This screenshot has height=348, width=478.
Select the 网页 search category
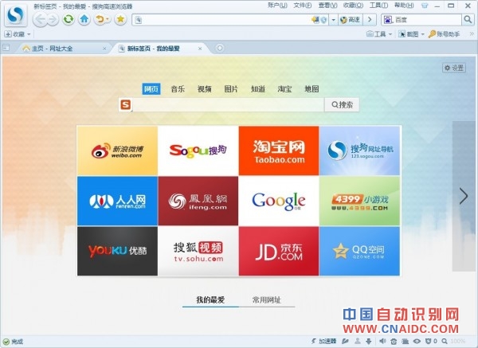[151, 88]
